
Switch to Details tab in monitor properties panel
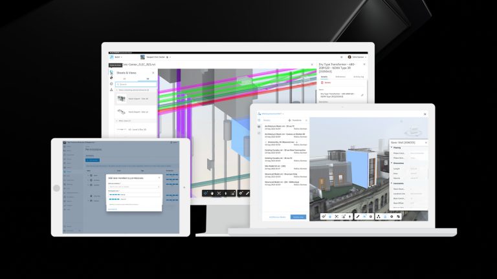324,77
